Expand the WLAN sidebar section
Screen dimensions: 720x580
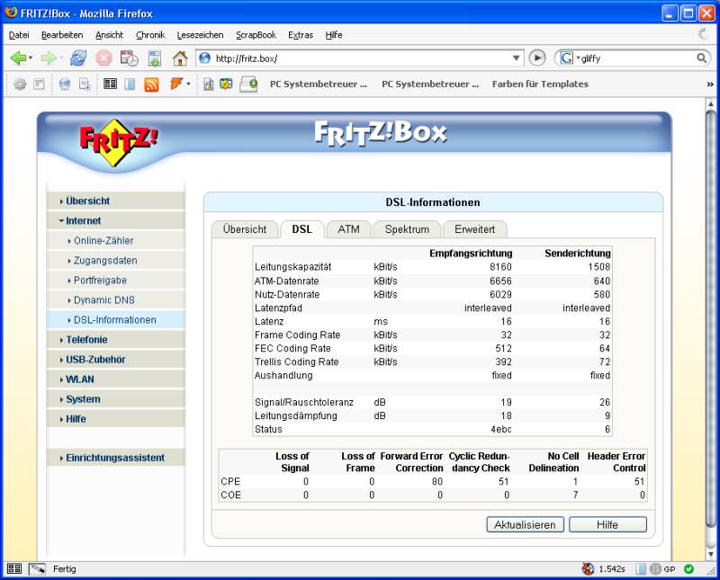coord(116,379)
